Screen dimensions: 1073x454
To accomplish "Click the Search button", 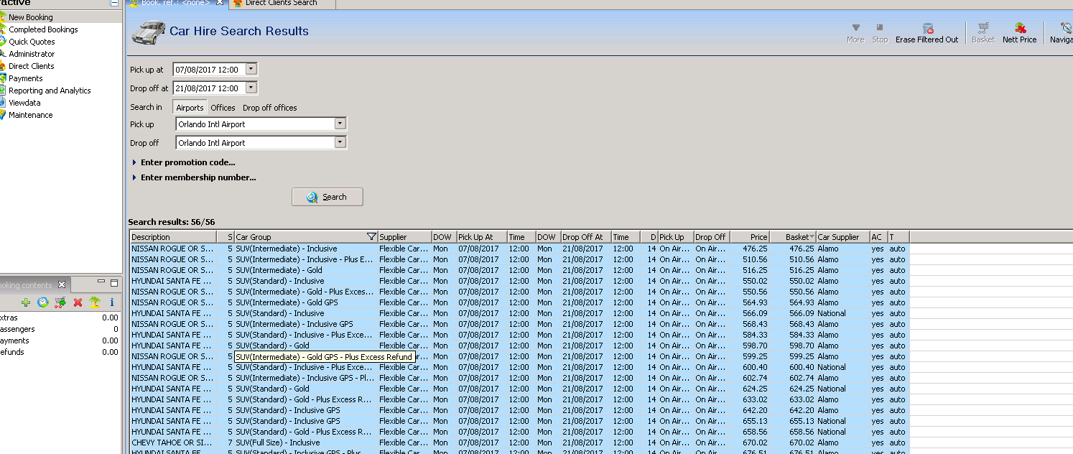I will [x=328, y=197].
